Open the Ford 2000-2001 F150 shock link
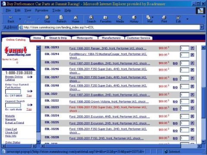 tap(107, 138)
